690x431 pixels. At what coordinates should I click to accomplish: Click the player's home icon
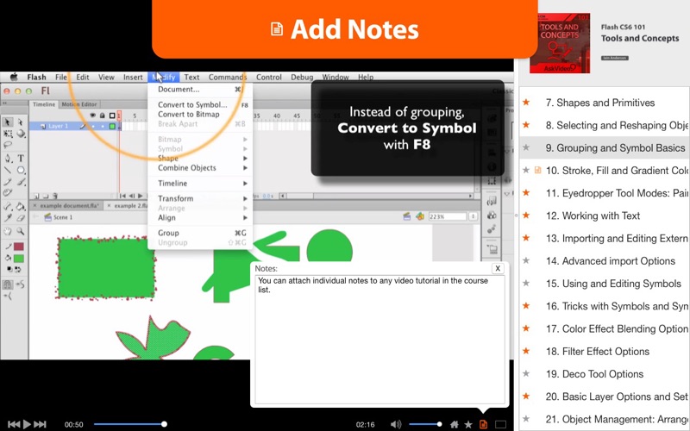(x=455, y=424)
